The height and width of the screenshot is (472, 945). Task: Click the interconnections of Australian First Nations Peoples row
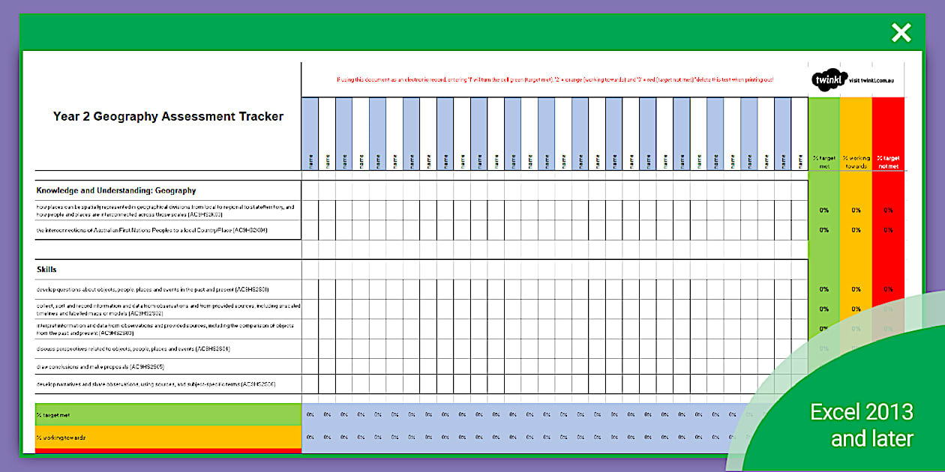pyautogui.click(x=151, y=230)
